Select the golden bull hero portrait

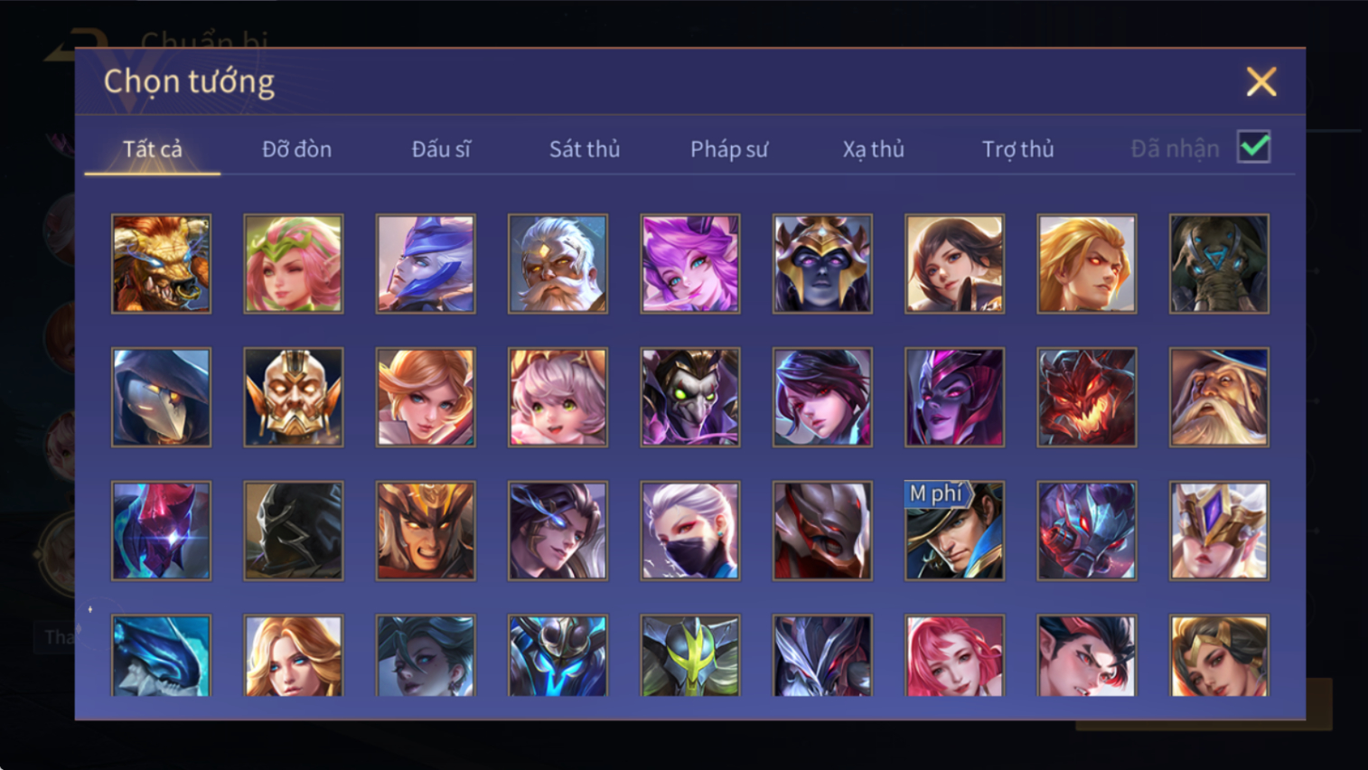(x=161, y=264)
